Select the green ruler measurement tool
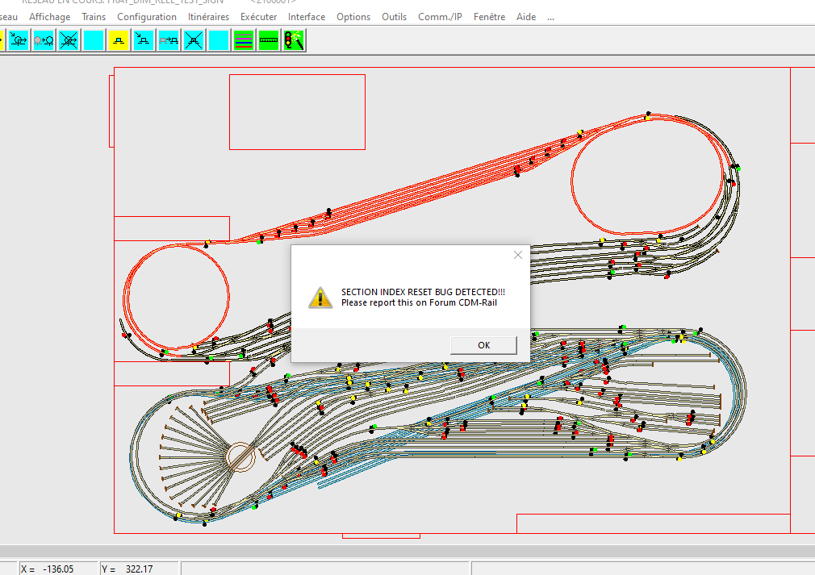The height and width of the screenshot is (575, 815). [269, 40]
